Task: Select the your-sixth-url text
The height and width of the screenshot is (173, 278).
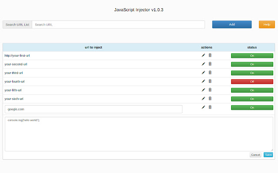Action: coord(14,99)
